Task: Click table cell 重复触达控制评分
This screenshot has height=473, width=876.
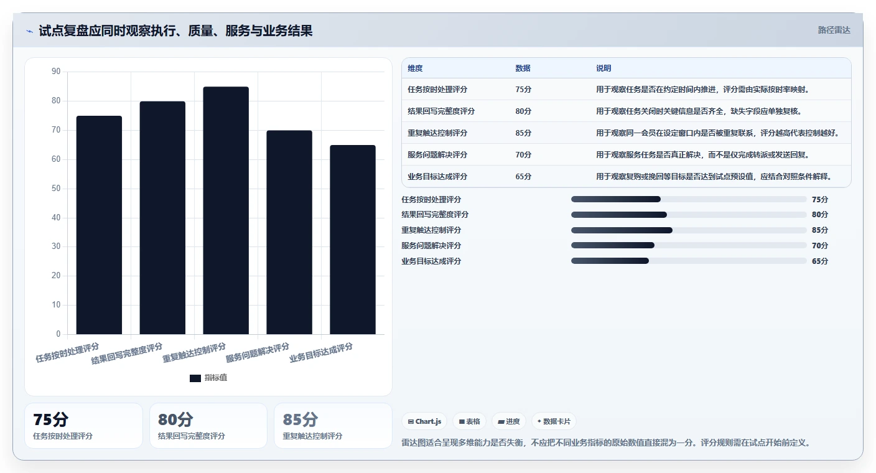Action: pos(437,133)
